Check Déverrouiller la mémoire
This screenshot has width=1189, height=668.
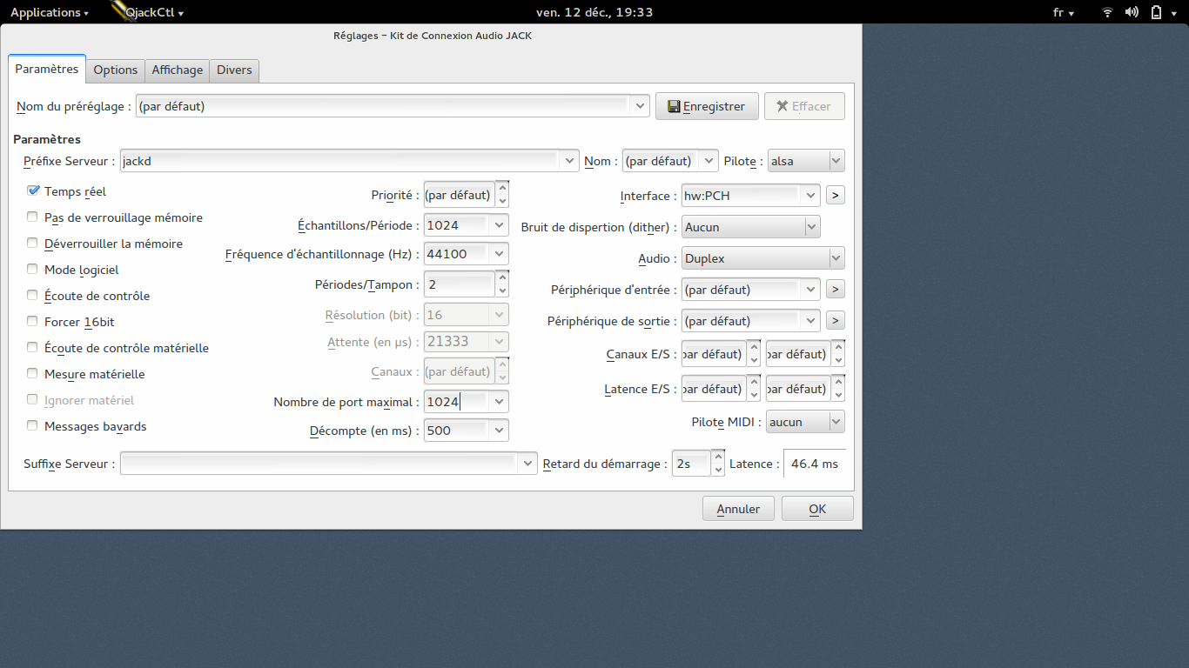[x=33, y=244]
